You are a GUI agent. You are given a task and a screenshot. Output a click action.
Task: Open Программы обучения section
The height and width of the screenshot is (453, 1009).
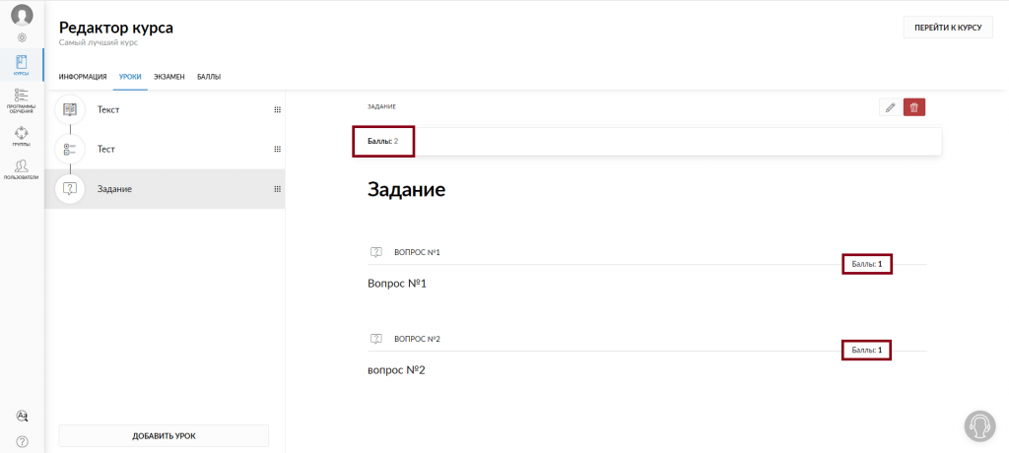point(22,101)
